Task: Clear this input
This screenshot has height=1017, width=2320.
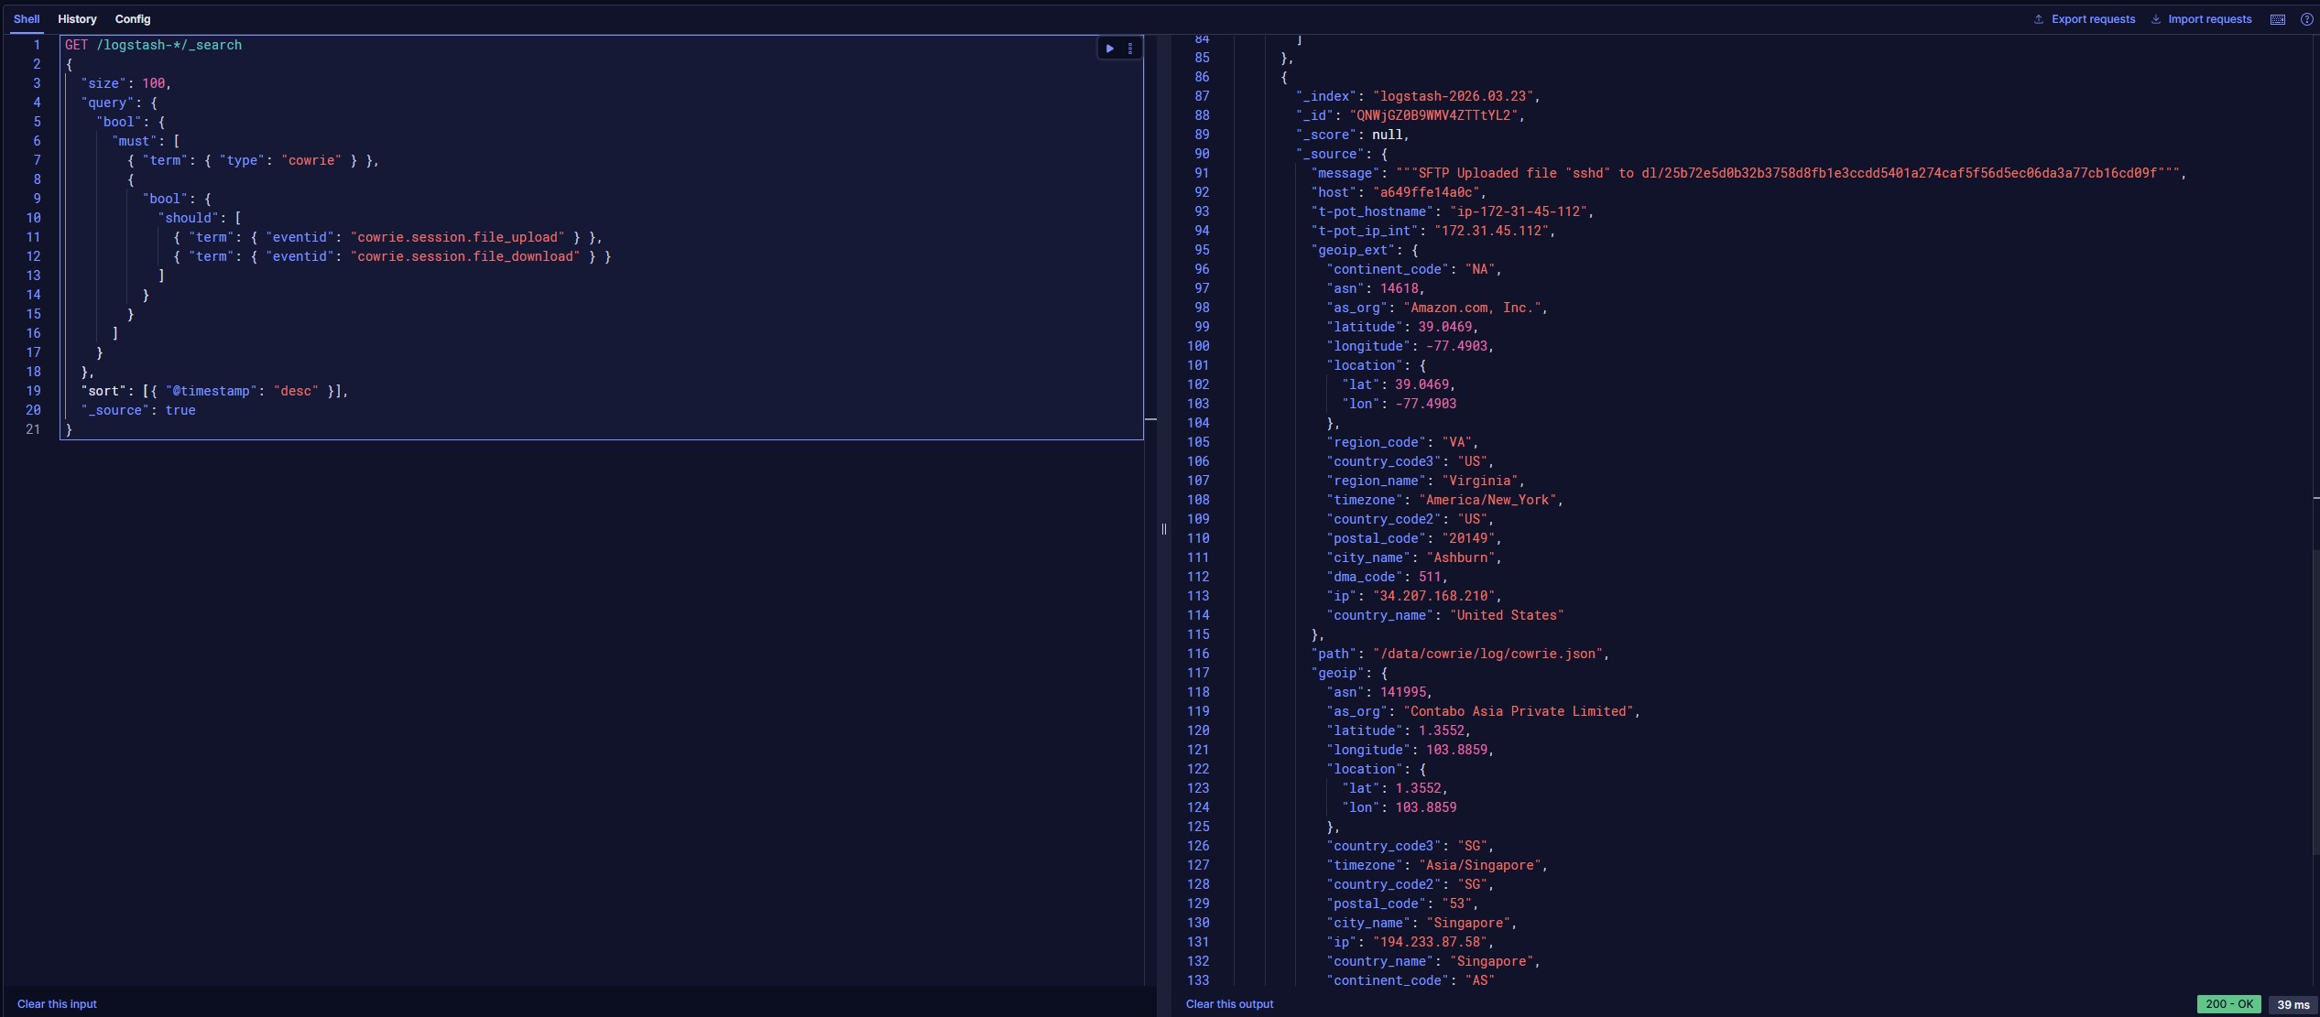Action: click(x=57, y=1004)
